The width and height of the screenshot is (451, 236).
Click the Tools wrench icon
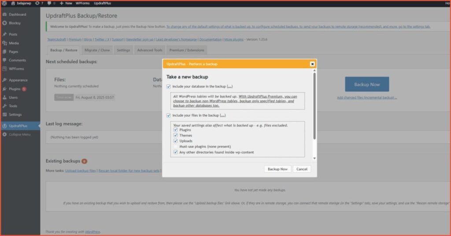pyautogui.click(x=4, y=106)
